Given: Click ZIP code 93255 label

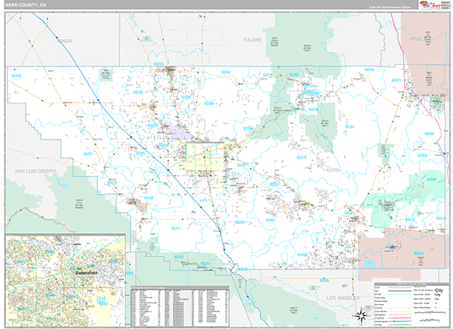Looking at the screenshot, I should 369,69.
